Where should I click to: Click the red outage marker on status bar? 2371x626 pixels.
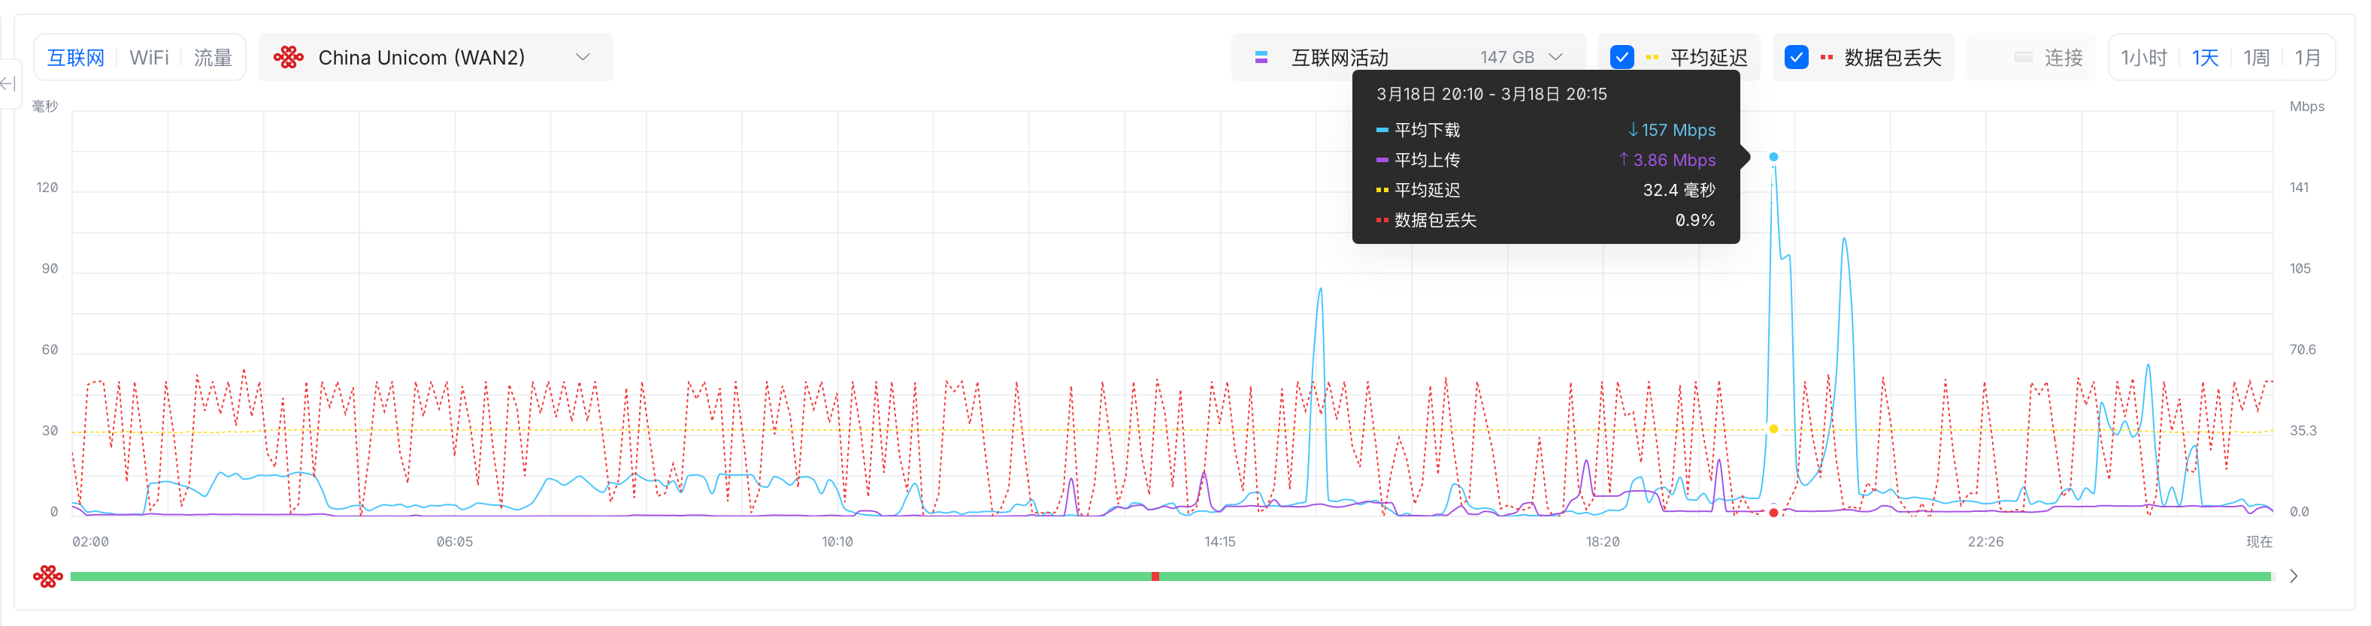pyautogui.click(x=1155, y=576)
